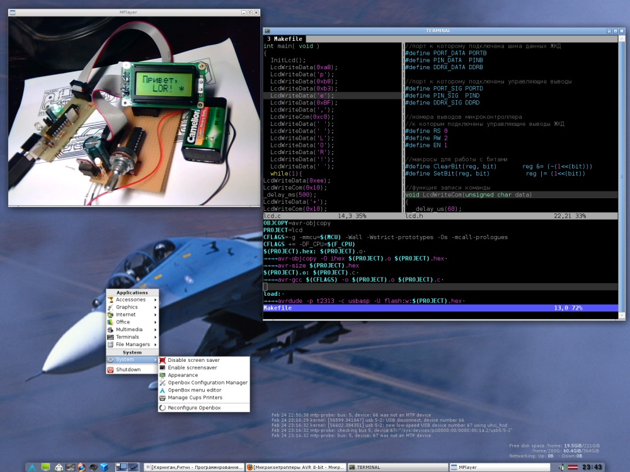Image resolution: width=630 pixels, height=472 pixels.
Task: Expand the File Managers submenu
Action: click(132, 344)
